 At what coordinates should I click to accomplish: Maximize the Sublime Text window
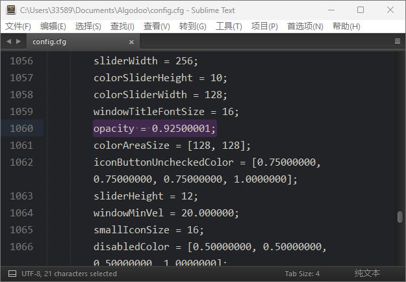[361, 10]
